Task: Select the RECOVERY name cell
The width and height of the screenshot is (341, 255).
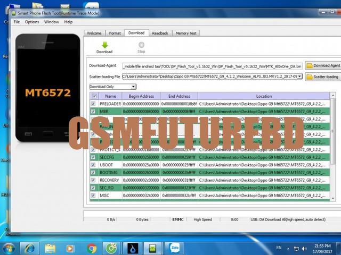Action: pos(110,180)
